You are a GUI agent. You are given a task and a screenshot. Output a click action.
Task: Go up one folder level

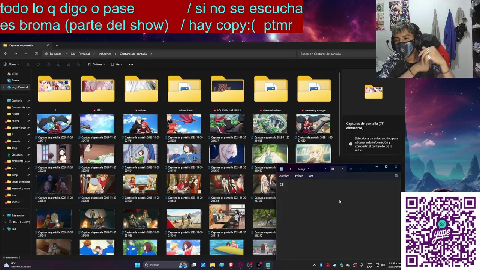[x=26, y=54]
